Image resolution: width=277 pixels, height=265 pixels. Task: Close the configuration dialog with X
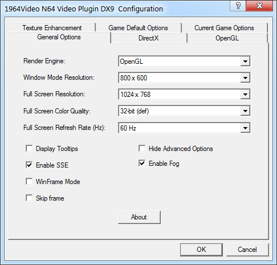coord(259,6)
